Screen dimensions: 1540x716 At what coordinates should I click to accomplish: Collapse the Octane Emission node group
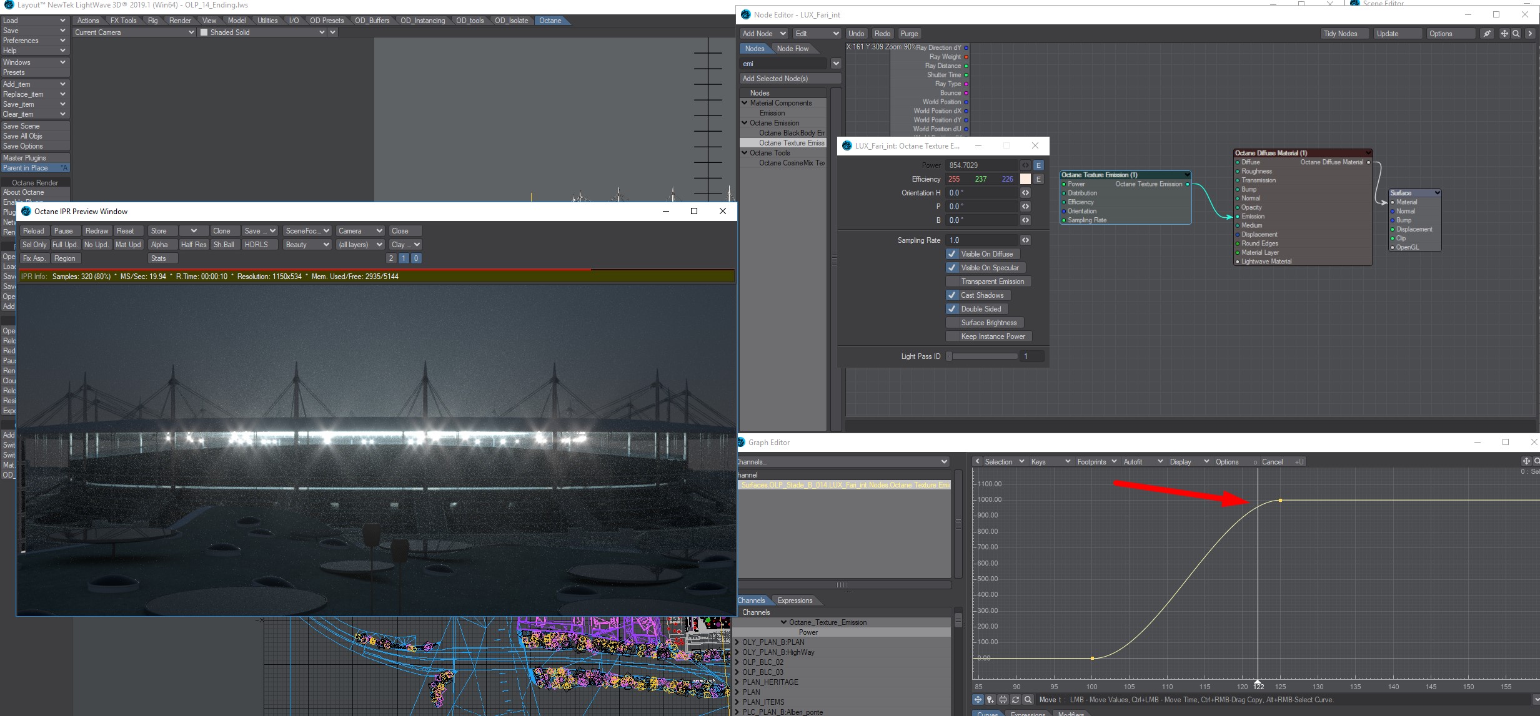point(745,123)
